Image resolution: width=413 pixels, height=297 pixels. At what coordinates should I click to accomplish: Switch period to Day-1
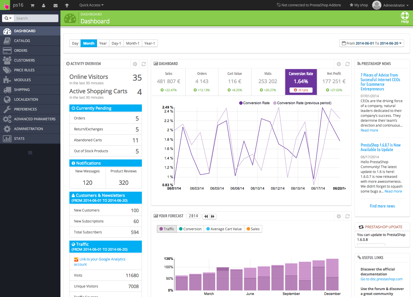(x=116, y=43)
